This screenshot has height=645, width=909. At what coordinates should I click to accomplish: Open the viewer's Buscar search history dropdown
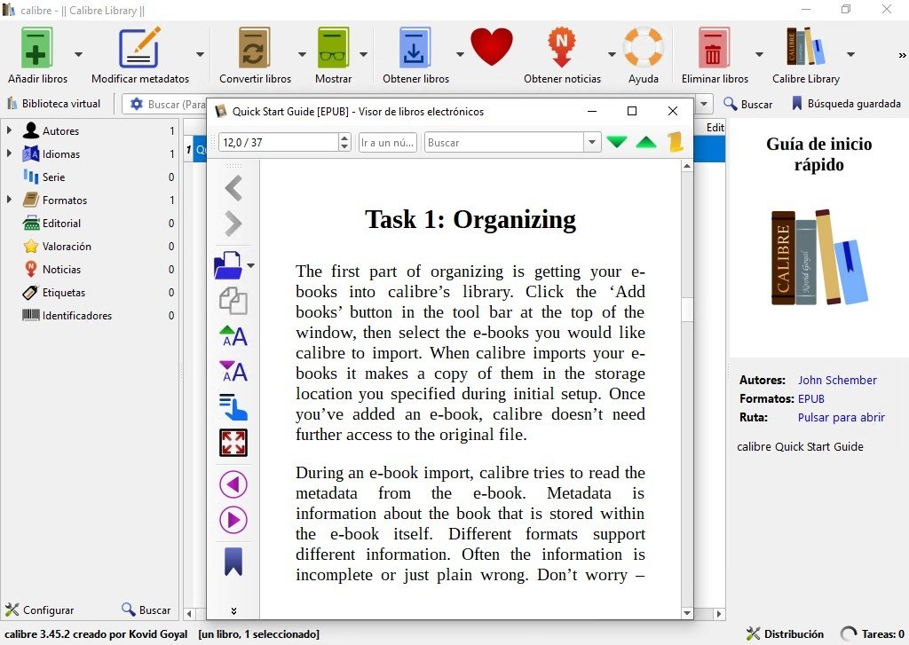(x=592, y=142)
